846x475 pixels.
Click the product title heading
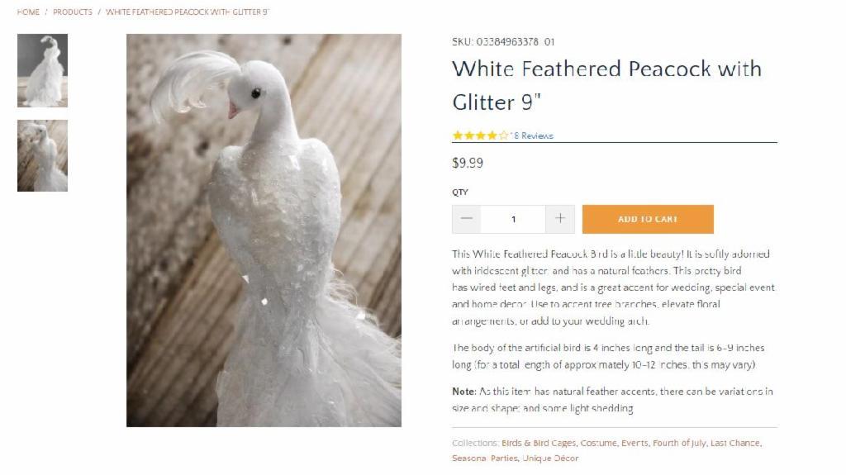[x=606, y=85]
